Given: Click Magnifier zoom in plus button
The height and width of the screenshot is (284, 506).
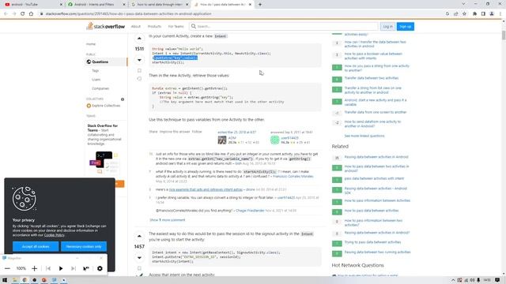Looking at the screenshot, I should [x=35, y=268].
